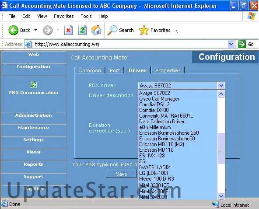The width and height of the screenshot is (259, 209).
Task: Select Ericsson Businessphone50 driver
Action: point(178,139)
